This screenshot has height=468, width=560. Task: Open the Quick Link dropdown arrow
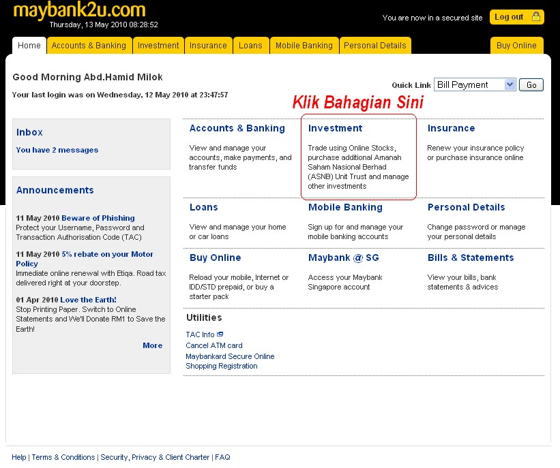[x=510, y=84]
